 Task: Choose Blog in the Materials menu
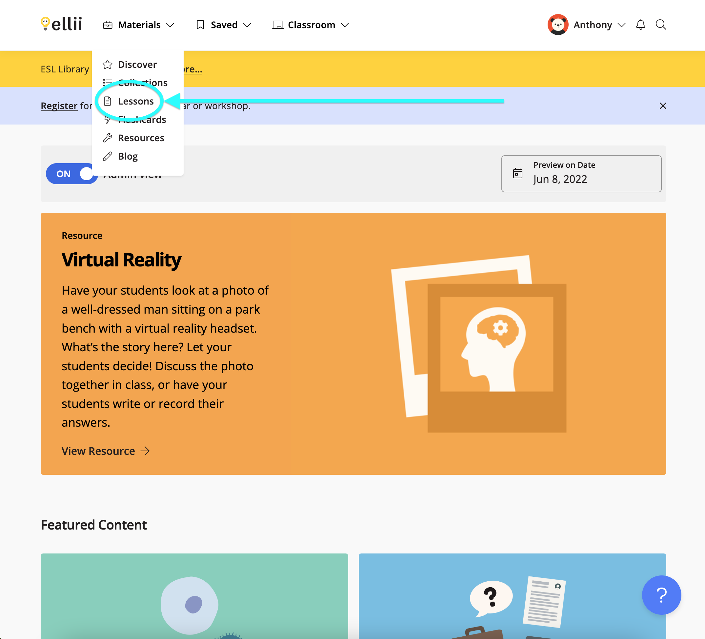click(x=128, y=156)
